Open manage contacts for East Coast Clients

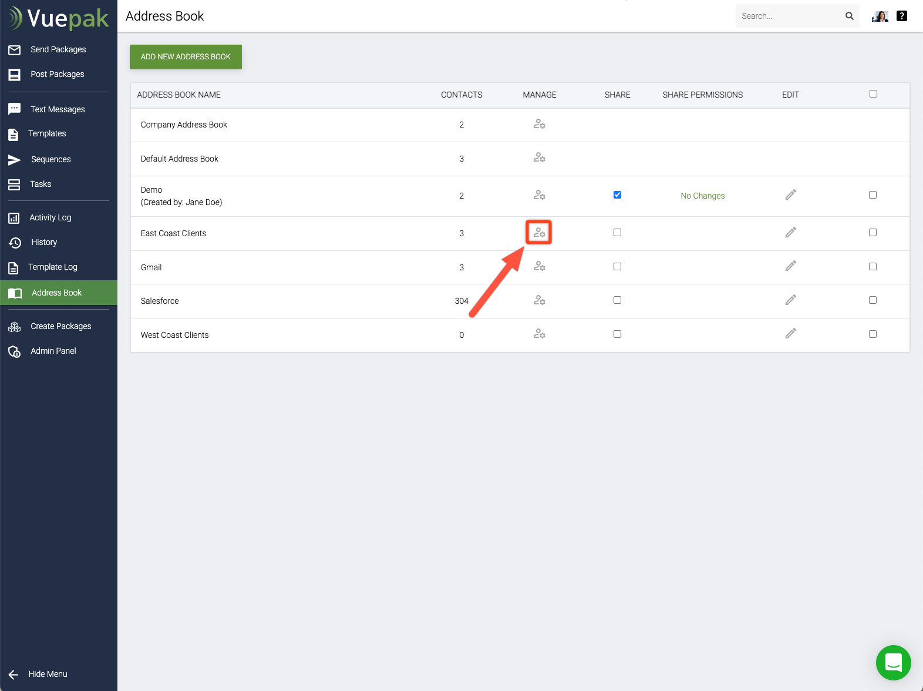coord(539,233)
